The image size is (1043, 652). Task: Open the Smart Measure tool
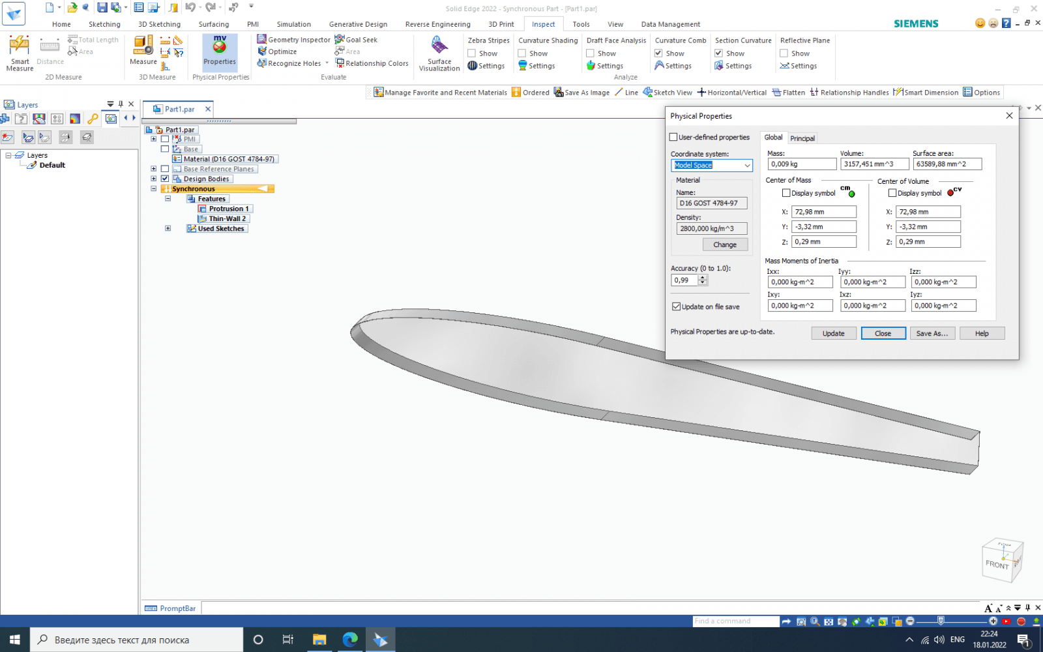[x=20, y=53]
